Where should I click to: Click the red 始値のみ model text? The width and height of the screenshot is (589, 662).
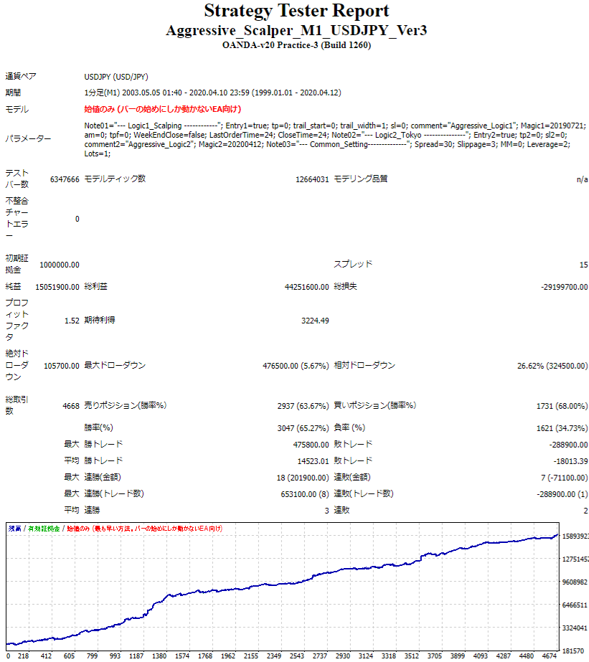pyautogui.click(x=163, y=109)
